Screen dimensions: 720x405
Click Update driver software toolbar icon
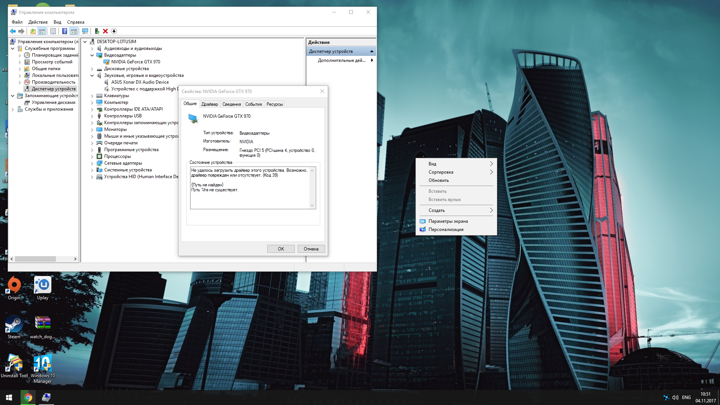click(x=97, y=31)
